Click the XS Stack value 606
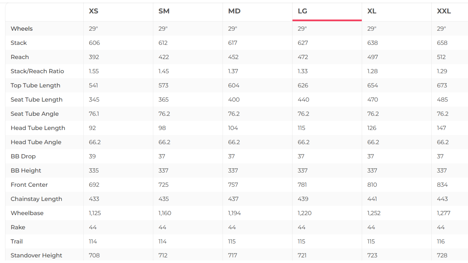This screenshot has height=263, width=468. click(x=94, y=43)
